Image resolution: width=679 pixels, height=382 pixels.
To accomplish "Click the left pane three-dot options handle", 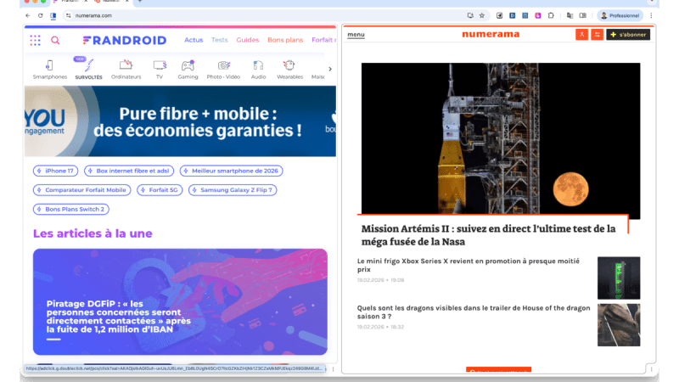I will pos(333,369).
